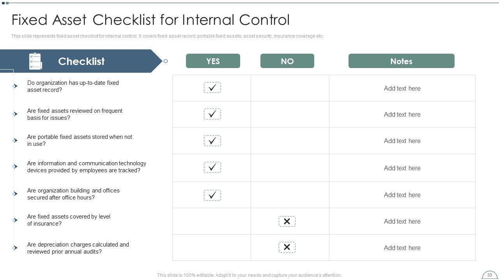Toggle YES checkmark for portable assets stored
This screenshot has height=280, width=499.
pos(212,141)
